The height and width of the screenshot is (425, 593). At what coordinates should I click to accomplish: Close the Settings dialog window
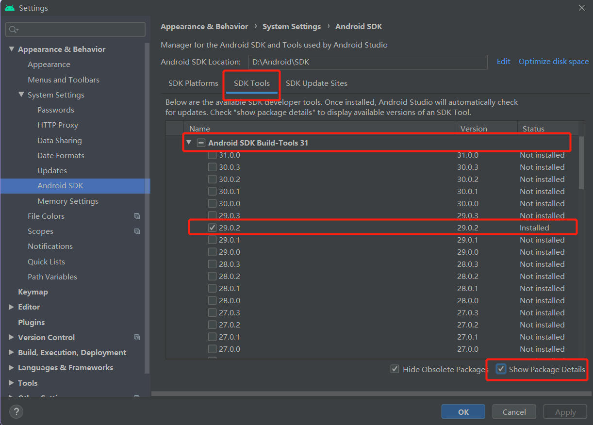[582, 8]
